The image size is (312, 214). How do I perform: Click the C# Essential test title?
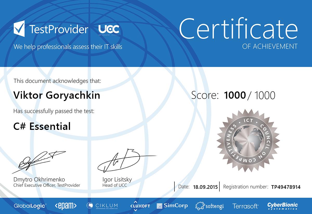coord(42,126)
